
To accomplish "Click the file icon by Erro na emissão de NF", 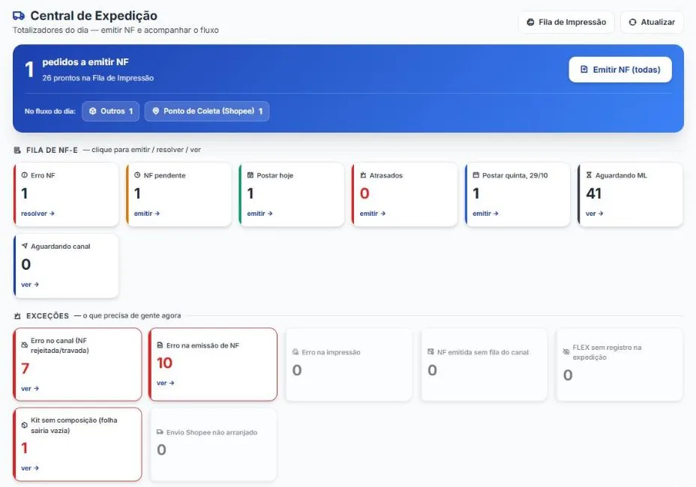I will [x=160, y=345].
